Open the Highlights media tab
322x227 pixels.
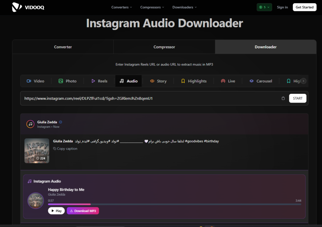[x=194, y=81]
